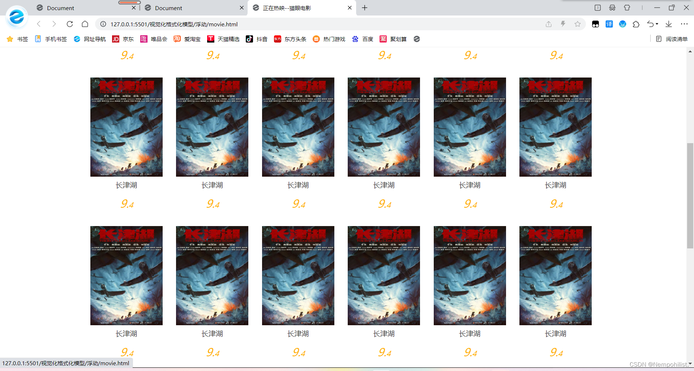
Task: Go to the home page icon
Action: click(85, 24)
